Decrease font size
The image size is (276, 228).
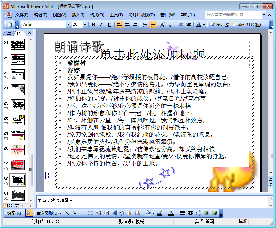170,25
